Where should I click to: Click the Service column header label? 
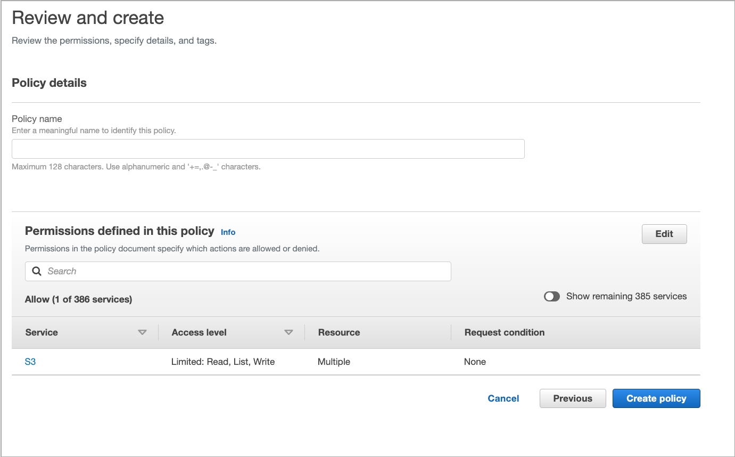pyautogui.click(x=42, y=332)
